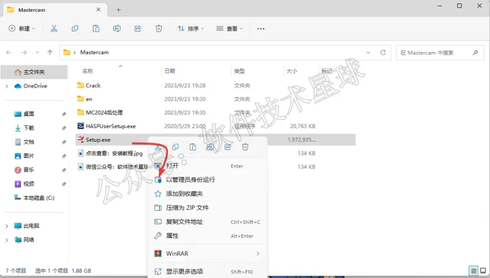Sort by 类型 (Type) column header
The height and width of the screenshot is (278, 490).
pos(240,71)
